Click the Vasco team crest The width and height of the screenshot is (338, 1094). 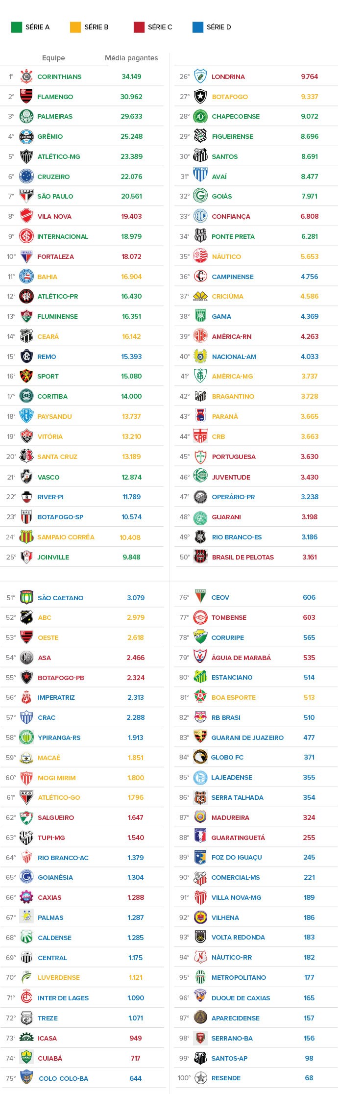click(x=26, y=477)
